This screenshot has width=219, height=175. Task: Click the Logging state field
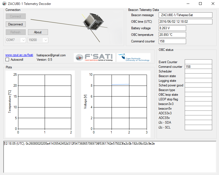click(x=198, y=81)
